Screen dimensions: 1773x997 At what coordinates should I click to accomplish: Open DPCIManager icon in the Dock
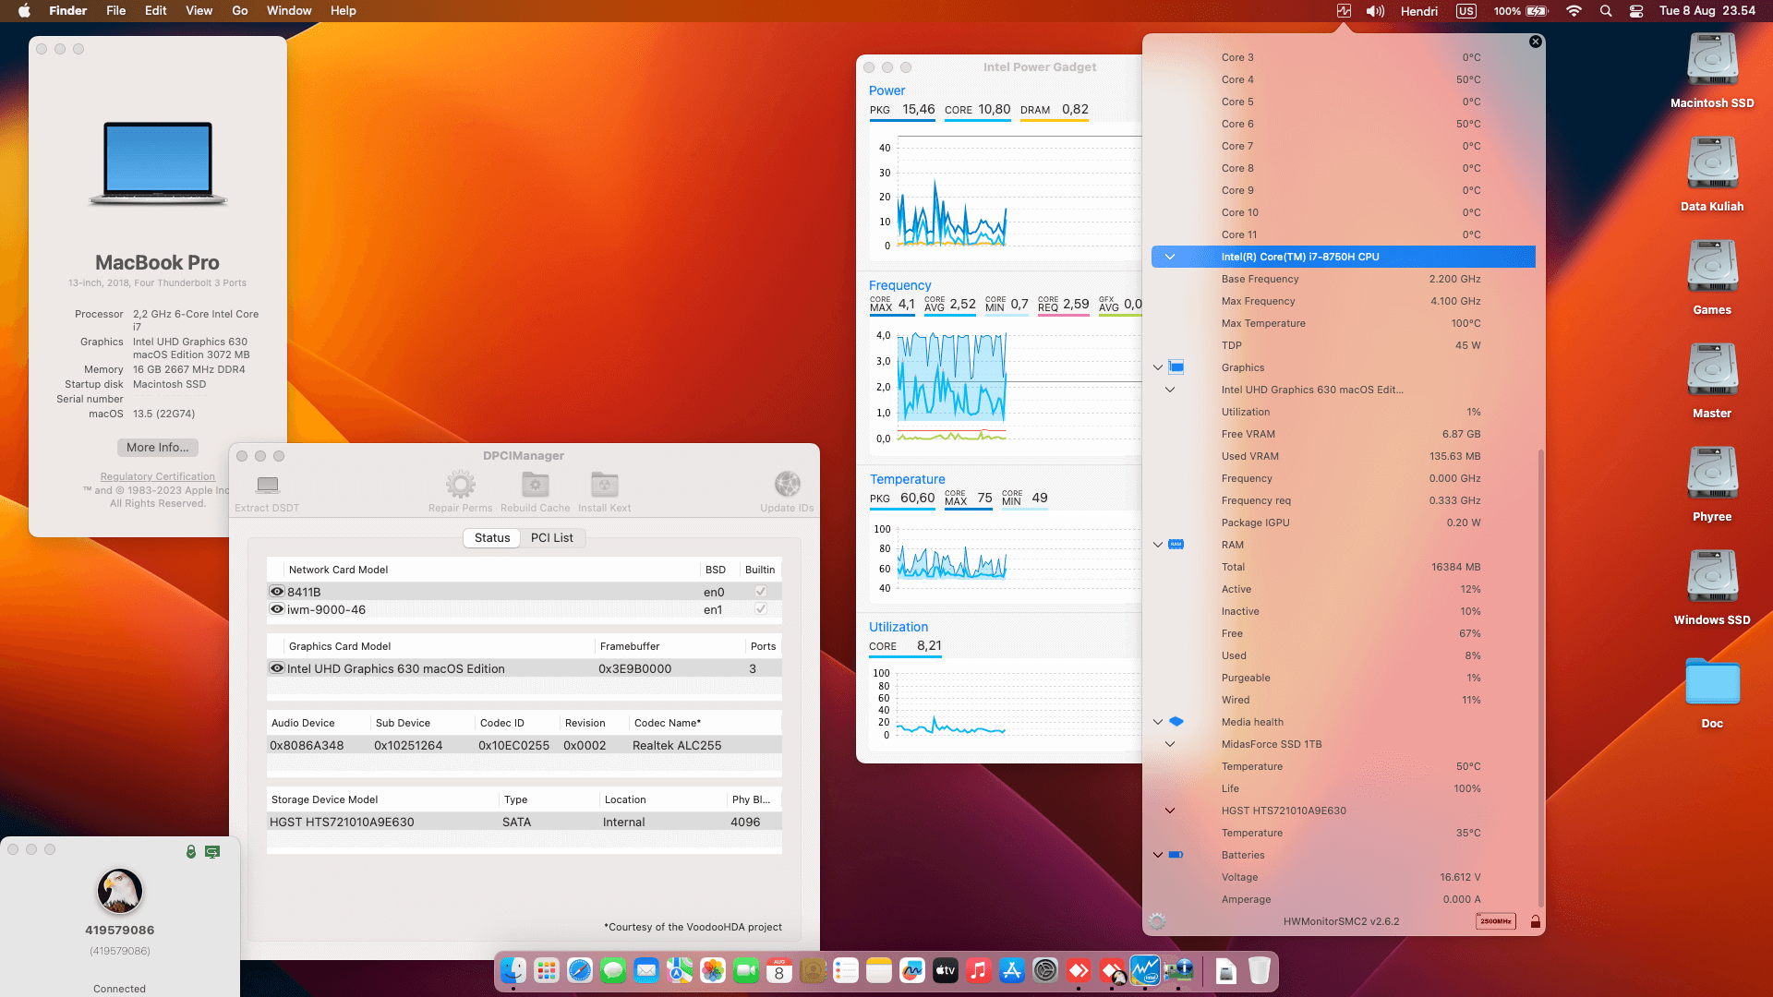(x=1178, y=970)
